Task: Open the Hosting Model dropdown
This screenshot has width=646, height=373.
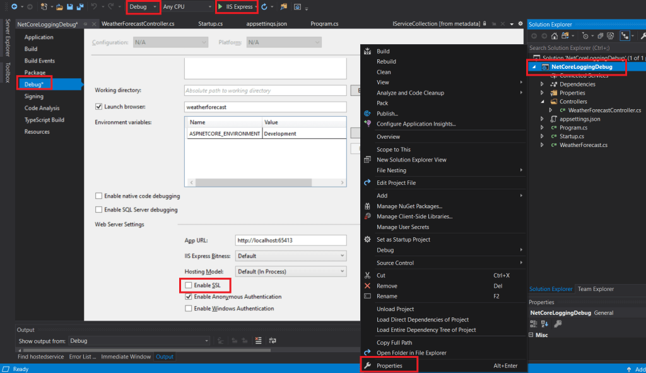Action: tap(291, 271)
